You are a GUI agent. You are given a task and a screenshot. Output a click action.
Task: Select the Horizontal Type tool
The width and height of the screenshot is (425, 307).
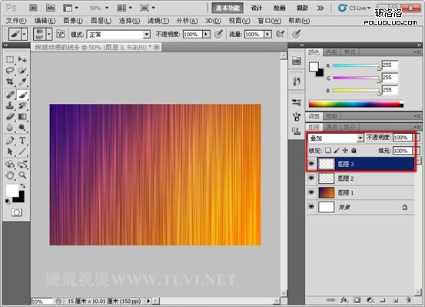point(22,141)
